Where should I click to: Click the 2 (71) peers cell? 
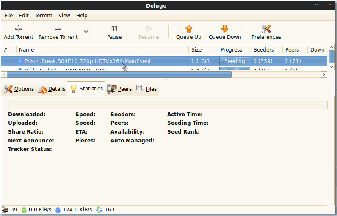293,61
